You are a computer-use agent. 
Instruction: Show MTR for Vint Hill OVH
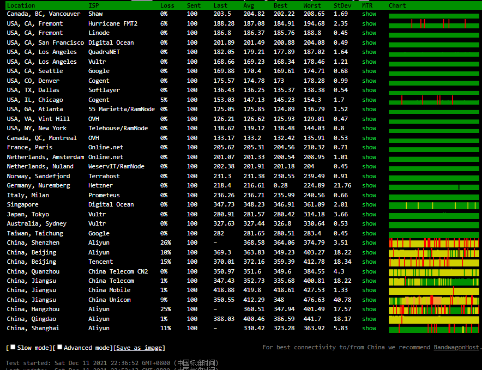[369, 119]
